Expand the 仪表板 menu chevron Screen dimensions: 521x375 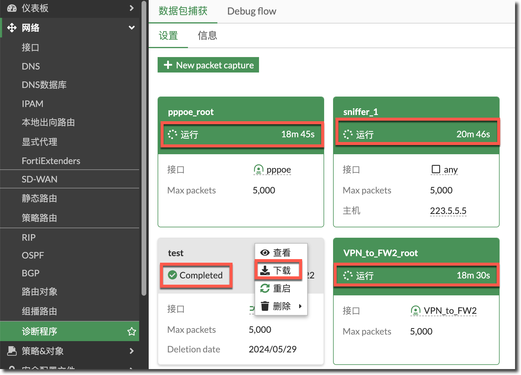tap(131, 8)
